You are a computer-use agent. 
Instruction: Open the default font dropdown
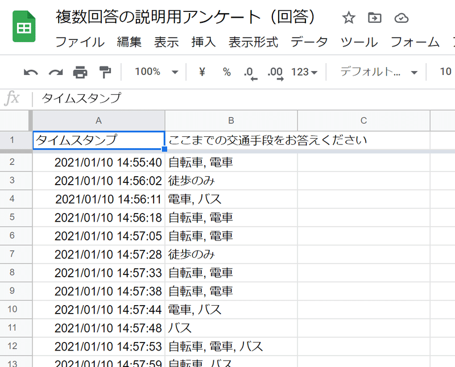coord(379,72)
